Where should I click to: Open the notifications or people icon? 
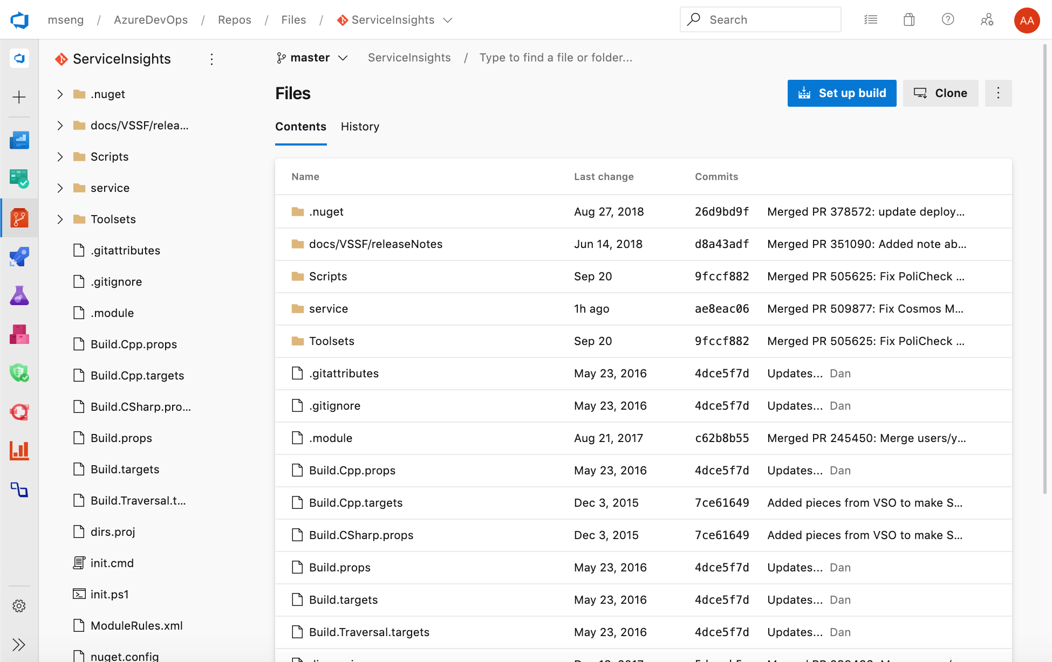987,20
